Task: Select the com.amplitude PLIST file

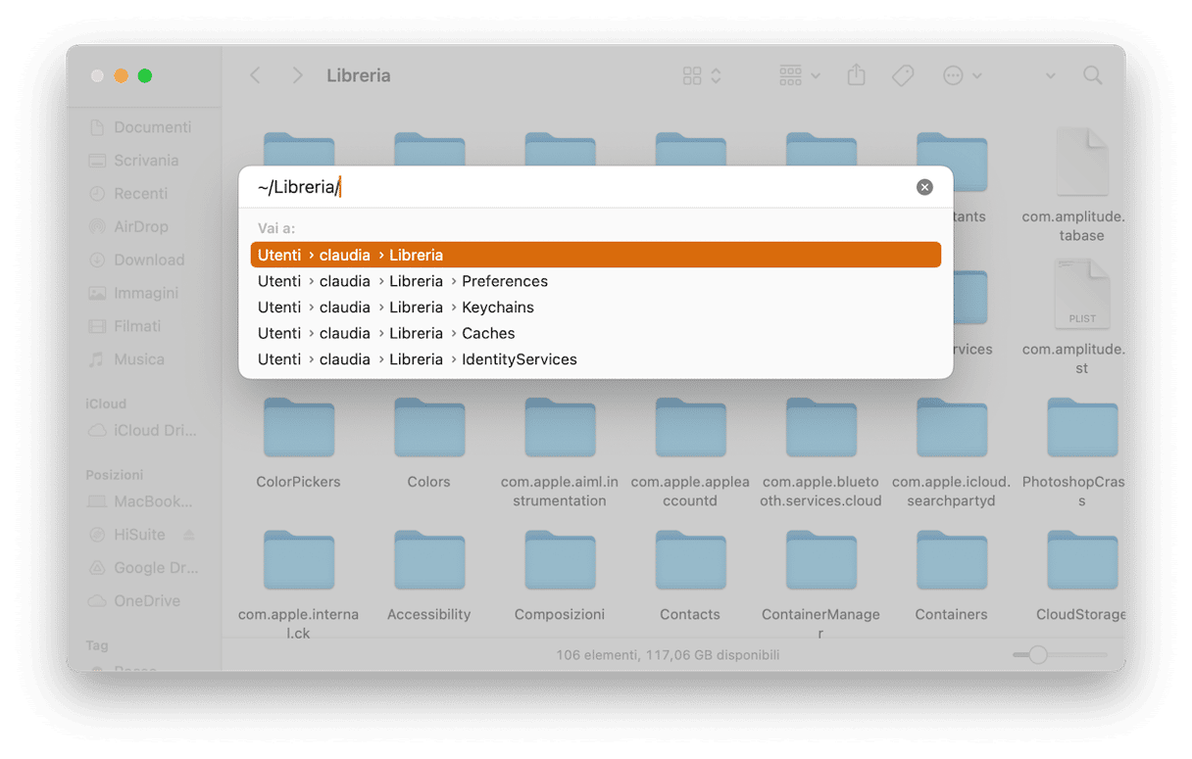Action: click(x=1082, y=294)
